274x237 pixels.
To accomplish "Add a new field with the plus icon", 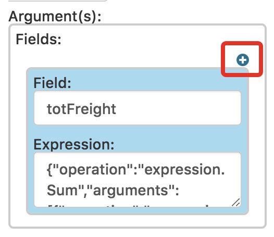I will [243, 60].
